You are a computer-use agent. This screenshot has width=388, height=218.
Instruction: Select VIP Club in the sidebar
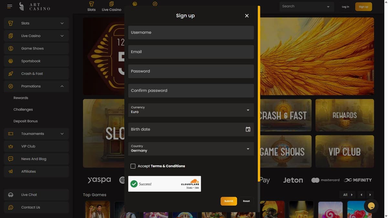[x=36, y=146]
